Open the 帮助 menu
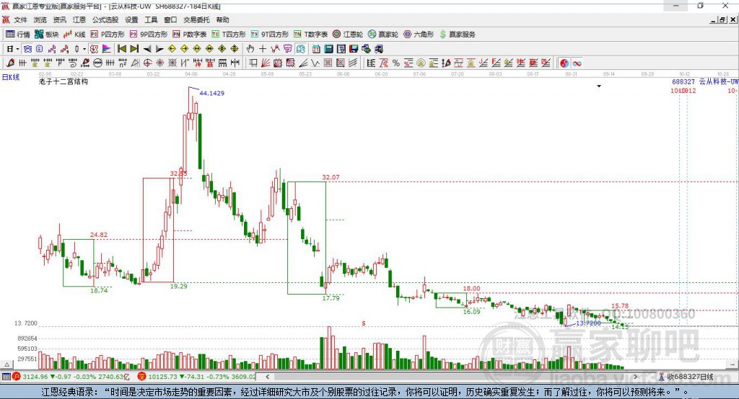The image size is (739, 399). click(x=222, y=19)
